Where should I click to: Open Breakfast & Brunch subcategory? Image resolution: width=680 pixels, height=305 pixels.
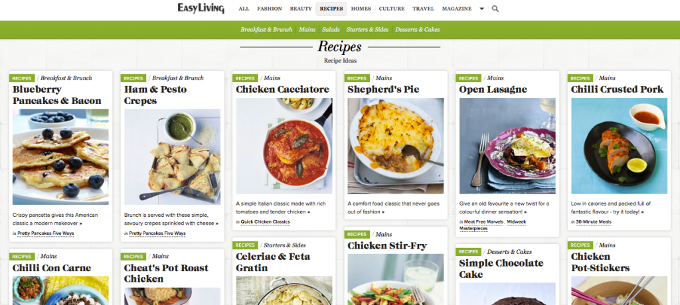click(266, 29)
